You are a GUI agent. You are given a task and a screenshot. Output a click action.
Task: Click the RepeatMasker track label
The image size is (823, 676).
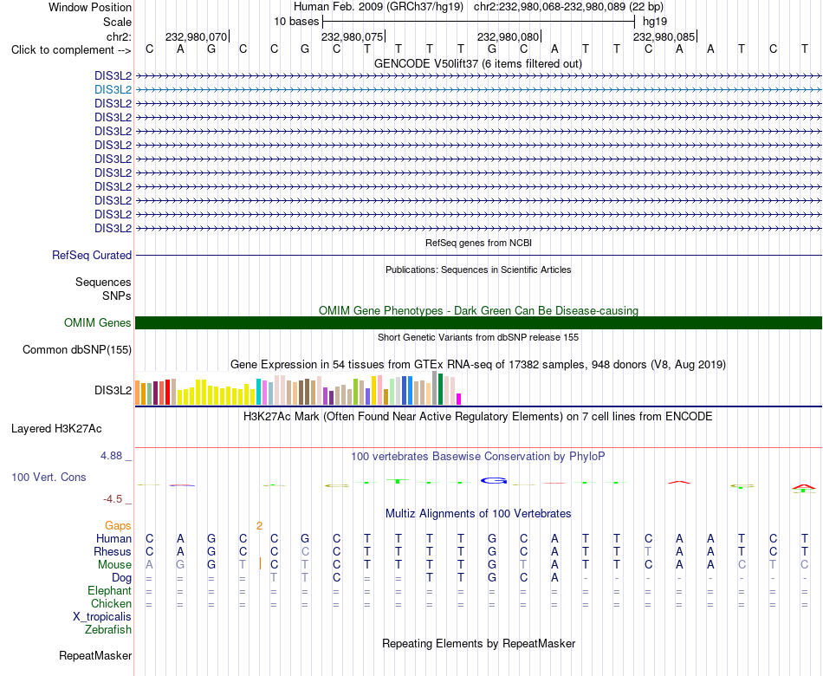[95, 655]
